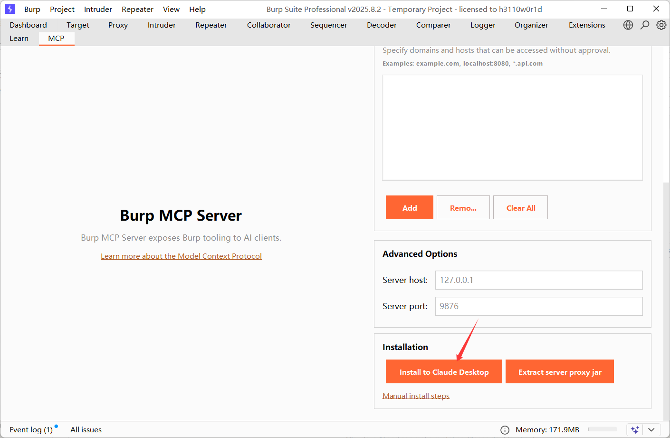Open Settings via the gear icon
This screenshot has width=670, height=438.
(x=661, y=25)
